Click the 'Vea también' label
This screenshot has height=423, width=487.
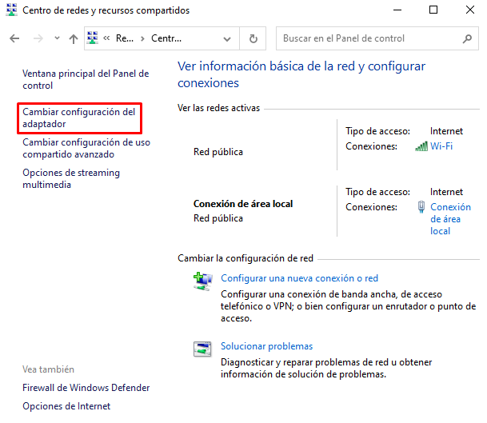tap(48, 369)
